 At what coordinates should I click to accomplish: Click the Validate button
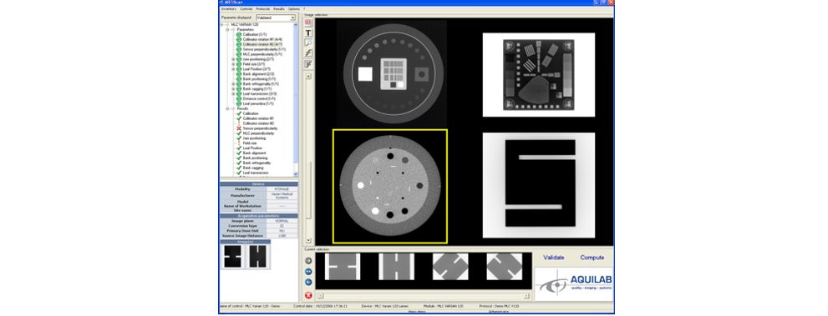[554, 258]
